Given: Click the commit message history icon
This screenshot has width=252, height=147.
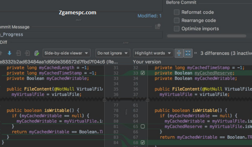Looking at the screenshot, I should pyautogui.click(x=158, y=27).
